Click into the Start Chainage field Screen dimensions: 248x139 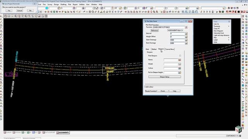[x=177, y=40]
